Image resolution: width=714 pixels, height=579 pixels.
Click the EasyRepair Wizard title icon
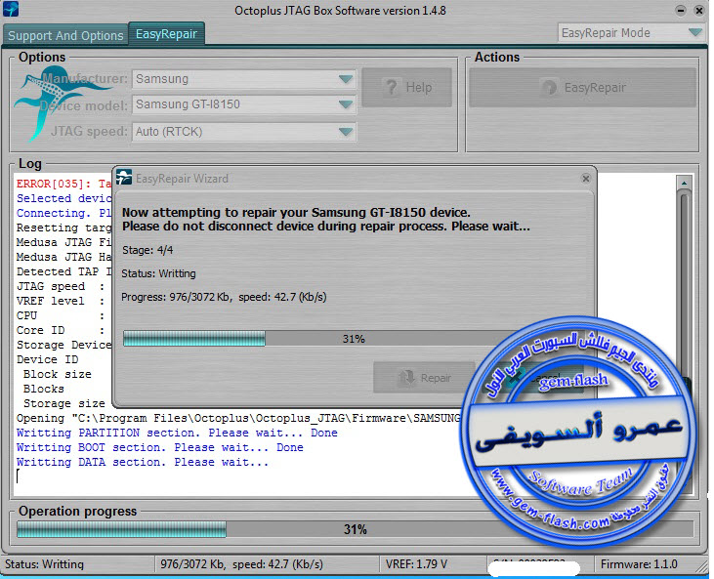coord(124,178)
